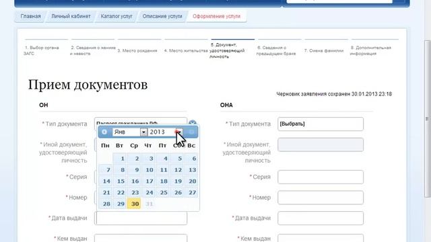431x242 pixels.
Task: Select highlighted today date 30
Action: pos(134,204)
